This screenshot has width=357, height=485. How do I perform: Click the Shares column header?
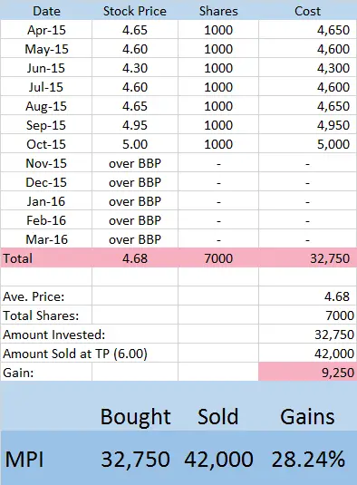[218, 11]
